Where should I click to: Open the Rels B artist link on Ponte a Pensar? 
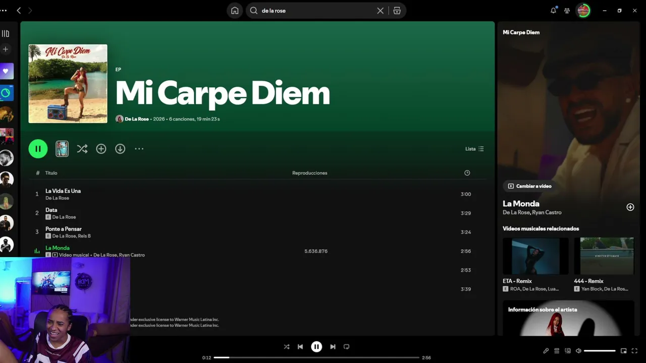(x=84, y=236)
